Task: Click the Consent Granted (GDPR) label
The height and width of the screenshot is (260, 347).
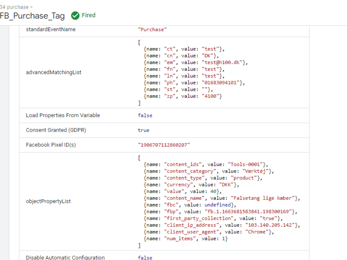Action: 56,130
